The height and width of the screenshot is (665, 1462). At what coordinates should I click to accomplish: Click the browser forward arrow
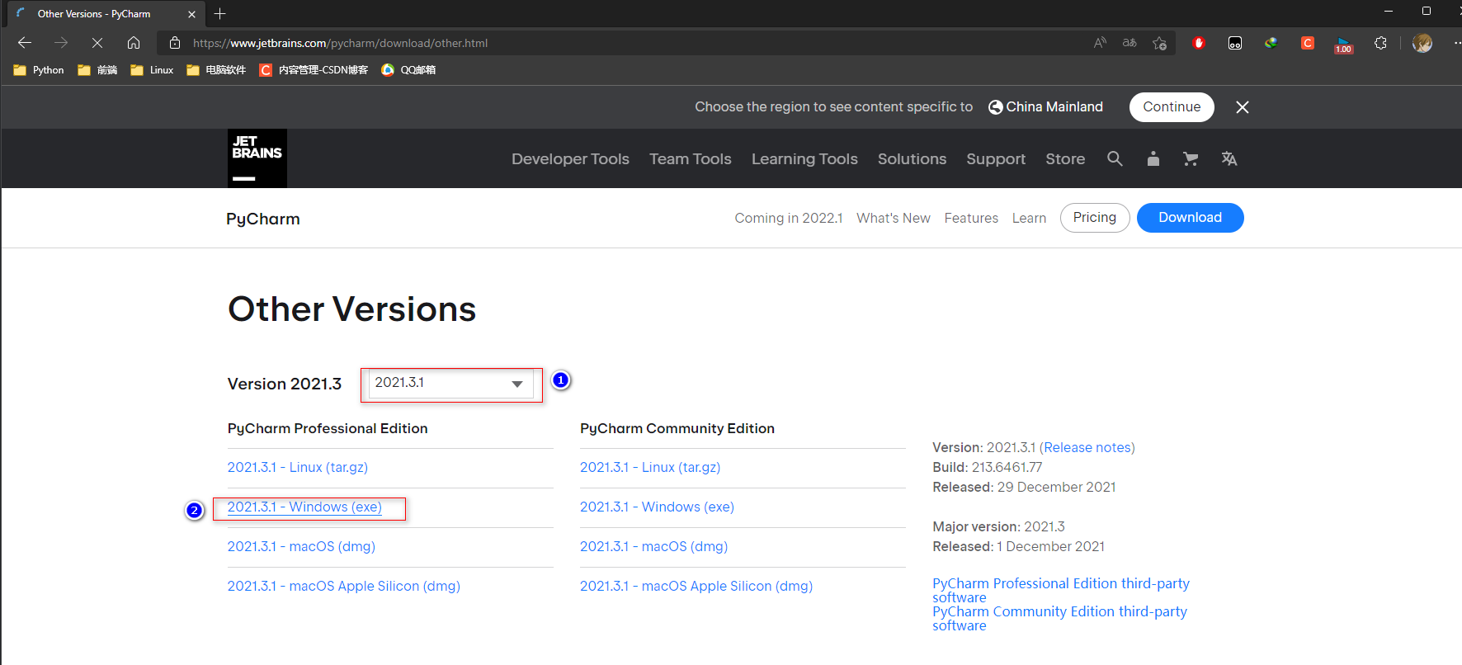(x=61, y=43)
